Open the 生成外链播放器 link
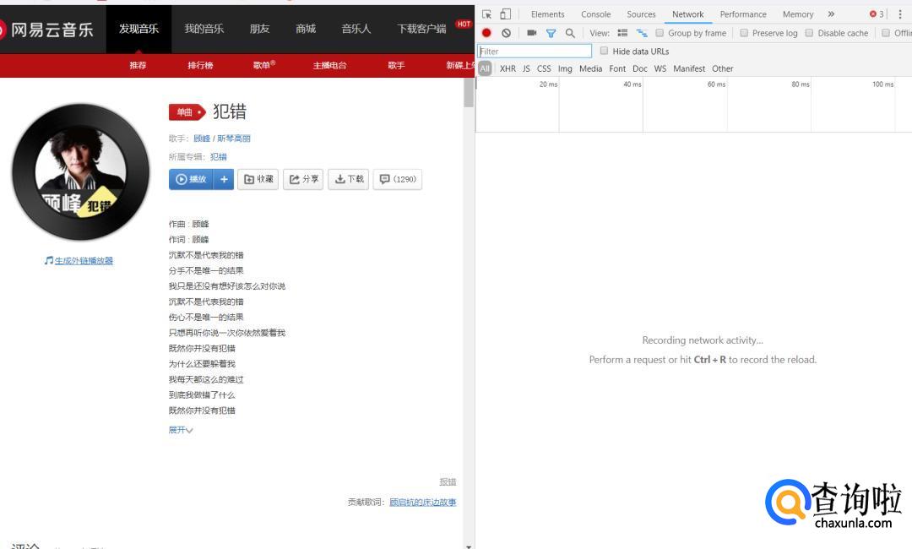912x549 pixels. point(84,260)
